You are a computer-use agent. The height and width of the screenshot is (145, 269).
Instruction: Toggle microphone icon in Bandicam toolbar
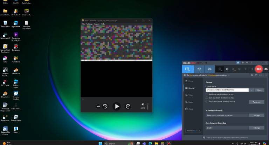point(234,69)
